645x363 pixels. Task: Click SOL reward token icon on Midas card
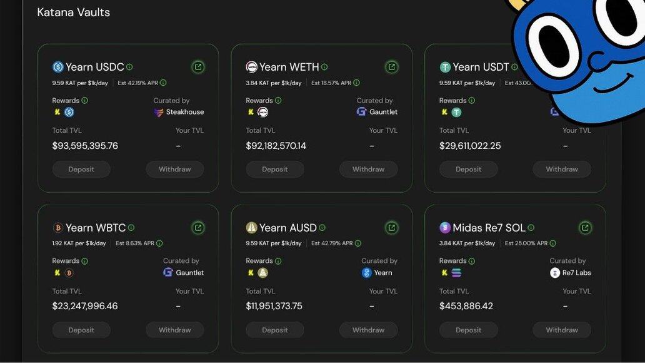(456, 273)
